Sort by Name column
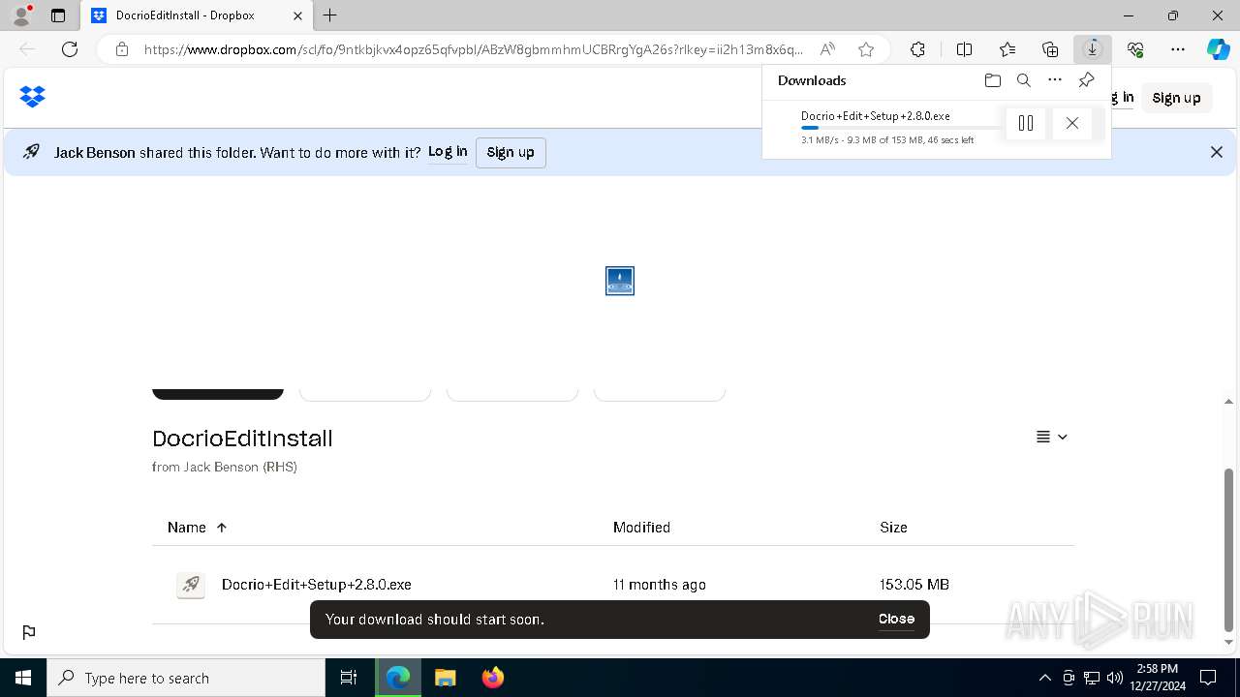 197,528
